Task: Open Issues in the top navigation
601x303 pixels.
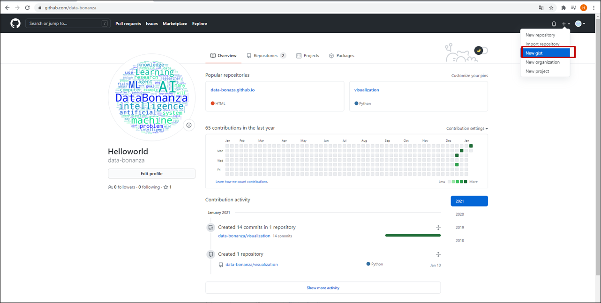Action: pos(152,24)
